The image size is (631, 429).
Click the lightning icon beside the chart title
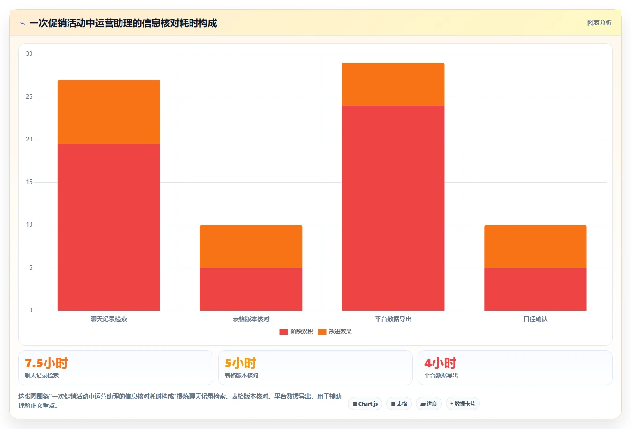click(x=22, y=23)
